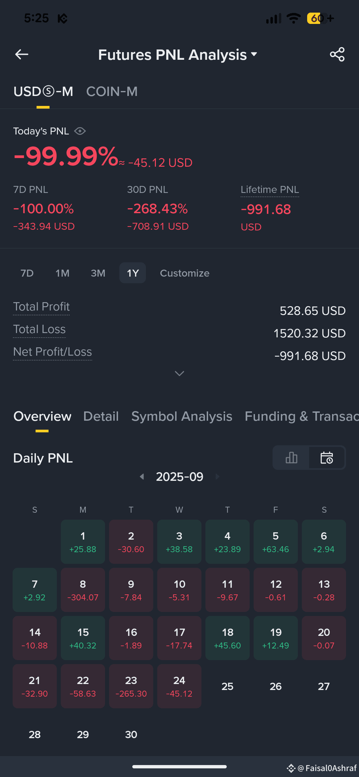Toggle Today's PNL visibility eye
This screenshot has width=359, height=777.
tap(80, 131)
